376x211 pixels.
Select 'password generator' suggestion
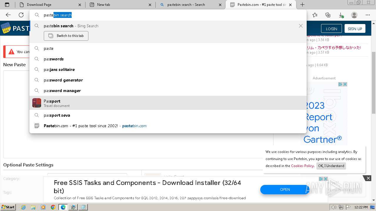168,80
